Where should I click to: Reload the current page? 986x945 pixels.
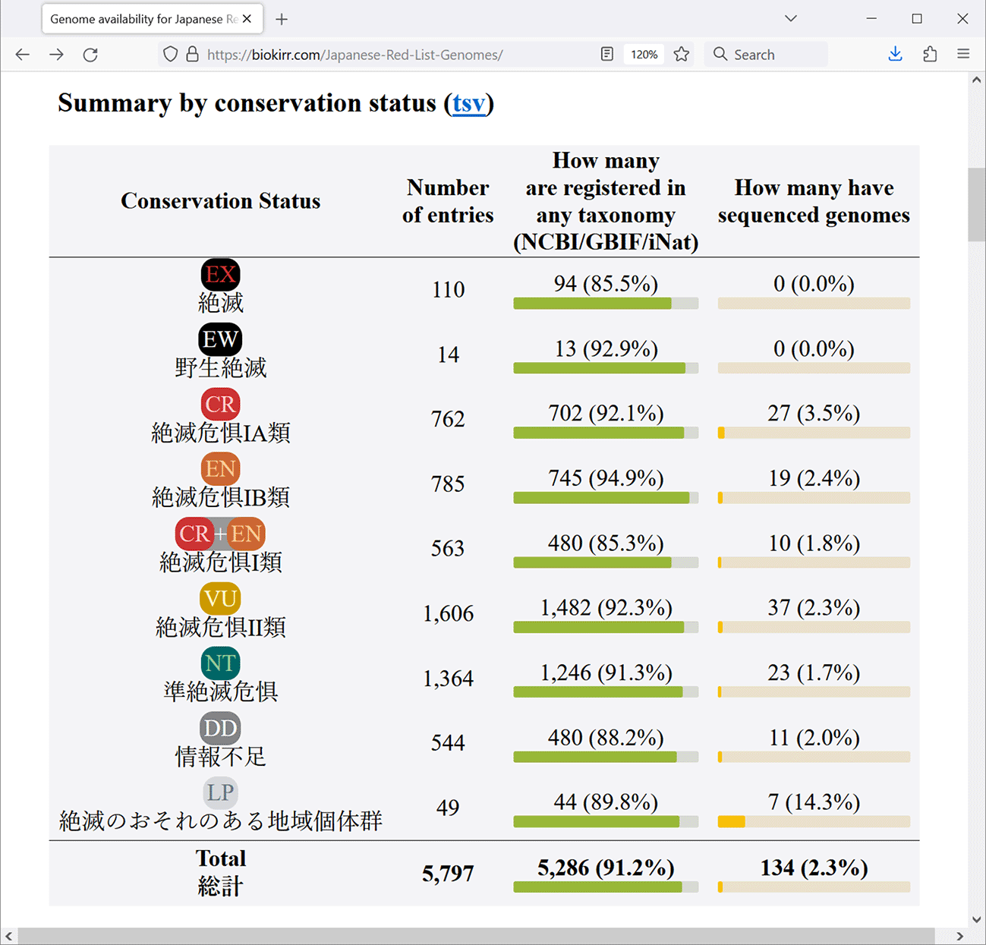click(x=90, y=55)
